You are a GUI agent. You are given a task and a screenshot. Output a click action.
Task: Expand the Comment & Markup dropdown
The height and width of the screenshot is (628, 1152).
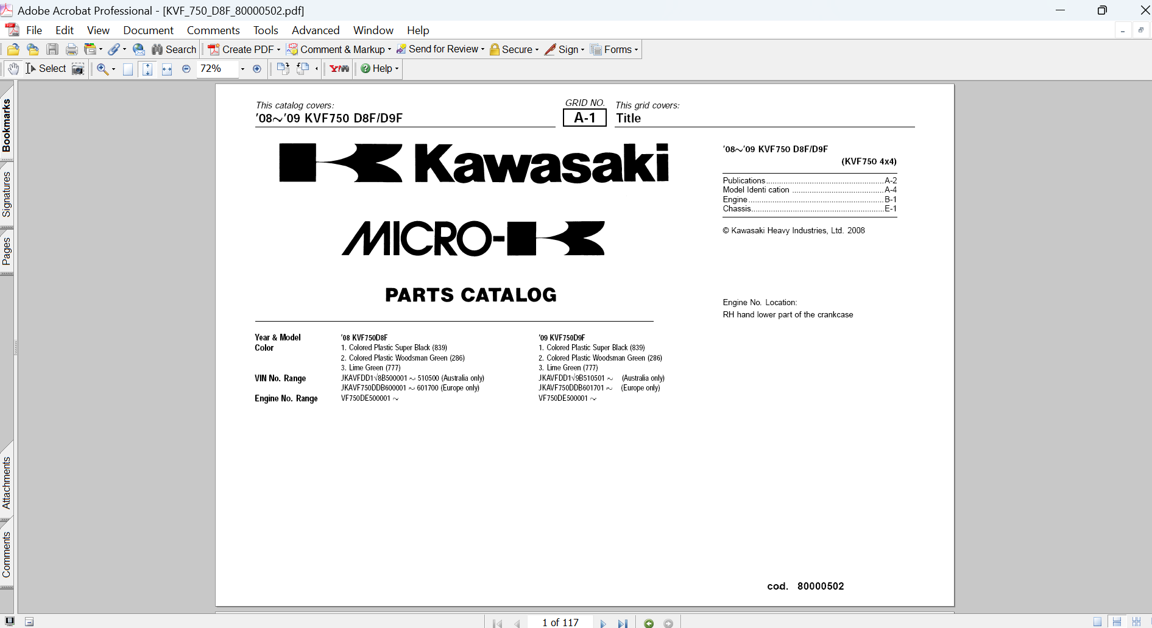click(x=389, y=50)
